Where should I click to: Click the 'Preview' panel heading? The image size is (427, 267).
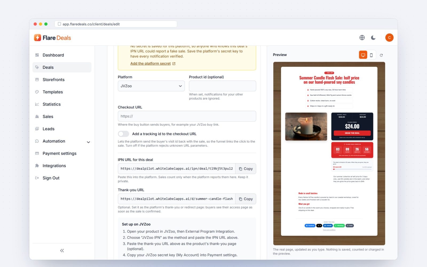(x=280, y=55)
